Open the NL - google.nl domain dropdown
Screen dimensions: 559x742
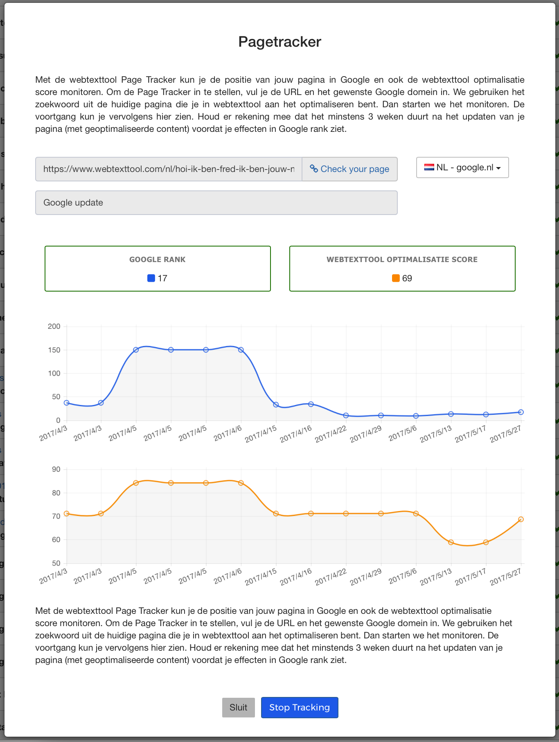pyautogui.click(x=462, y=167)
